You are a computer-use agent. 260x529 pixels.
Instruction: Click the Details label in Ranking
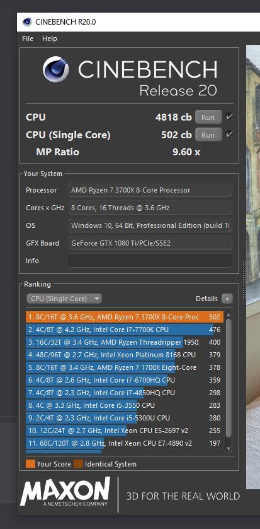tap(206, 299)
